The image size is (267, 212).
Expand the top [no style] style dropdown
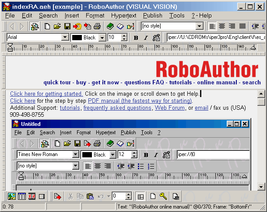[199, 26]
